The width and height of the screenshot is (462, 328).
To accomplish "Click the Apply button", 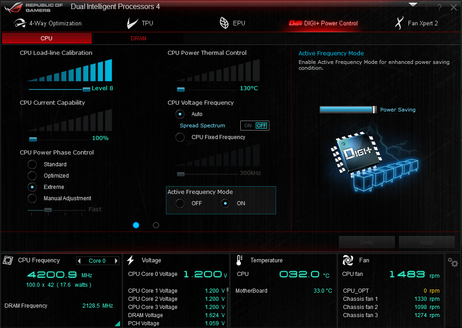I will [427, 242].
